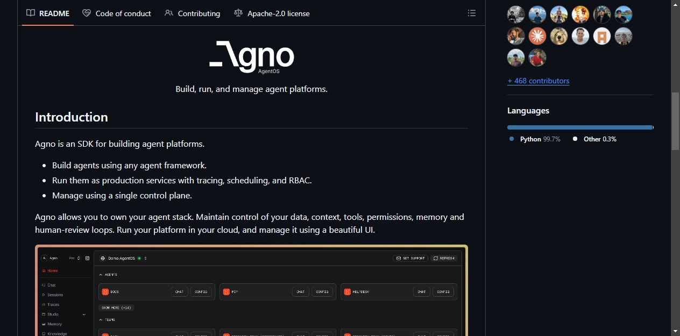Open the Other 0.3% language entry

tap(595, 139)
